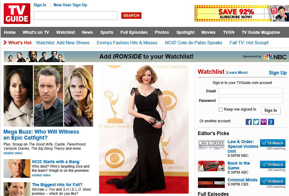Focus the Email input field
Screen dimensions: 289x196
[x=250, y=91]
